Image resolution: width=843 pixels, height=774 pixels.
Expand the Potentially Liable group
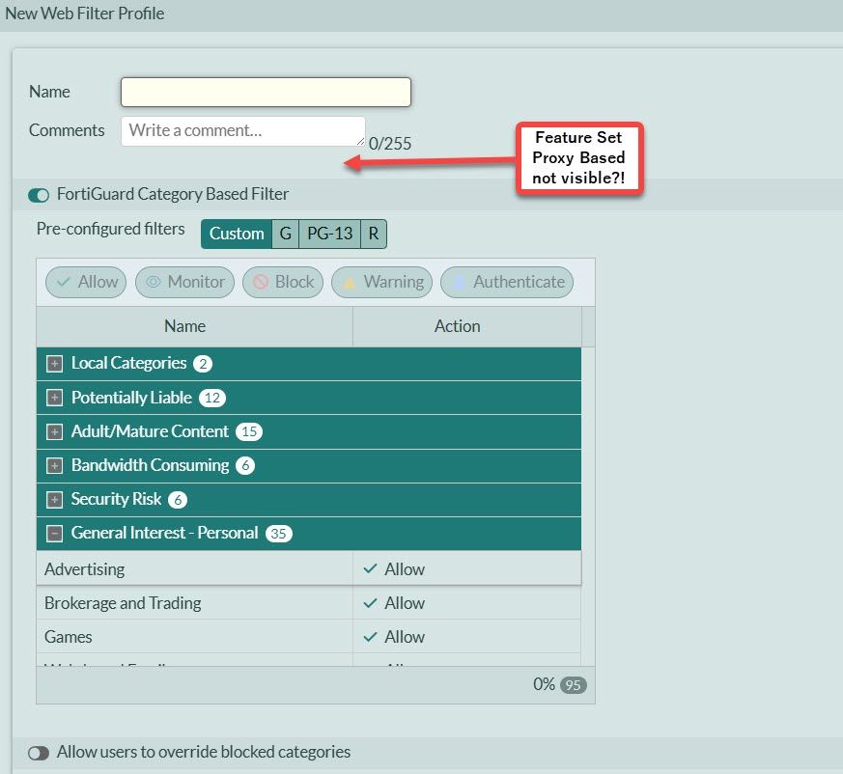(54, 398)
